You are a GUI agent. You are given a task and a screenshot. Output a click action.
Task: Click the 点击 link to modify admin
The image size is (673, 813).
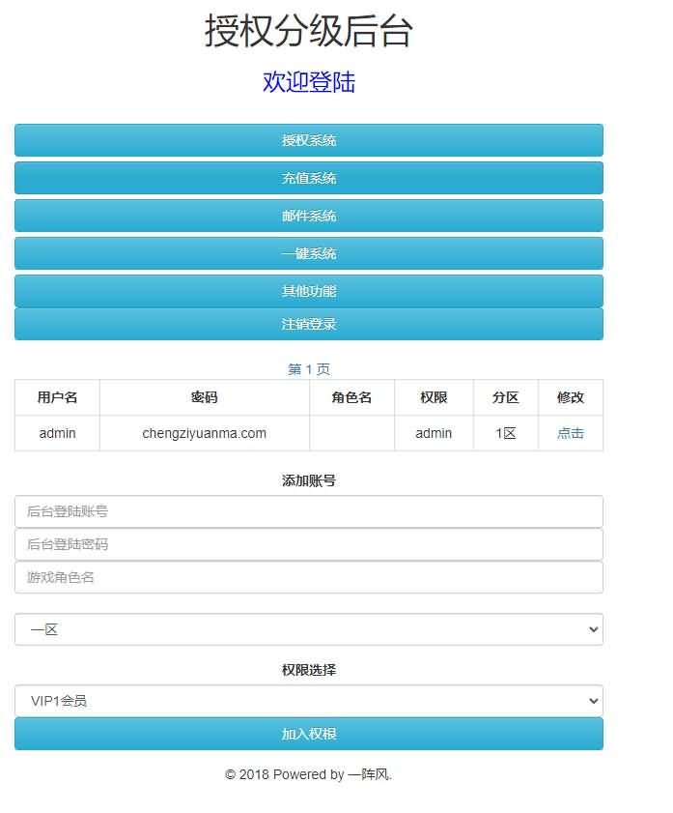click(570, 433)
